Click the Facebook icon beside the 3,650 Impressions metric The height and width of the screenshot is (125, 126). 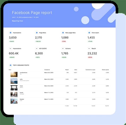(11, 33)
